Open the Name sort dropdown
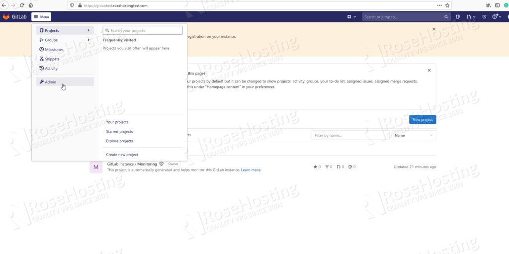The image size is (509, 254). 414,135
